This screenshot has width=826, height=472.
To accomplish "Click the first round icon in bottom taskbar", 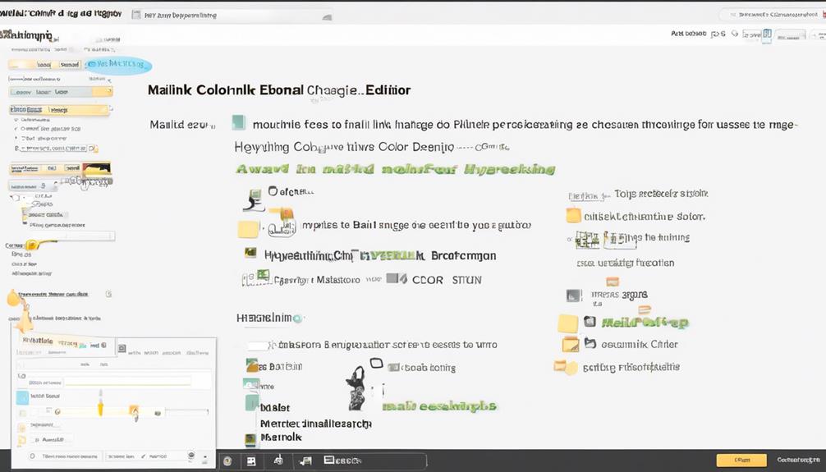I will (227, 461).
